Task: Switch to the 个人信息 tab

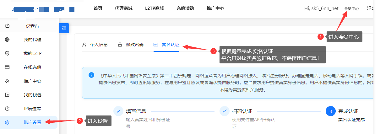Action: click(95, 45)
